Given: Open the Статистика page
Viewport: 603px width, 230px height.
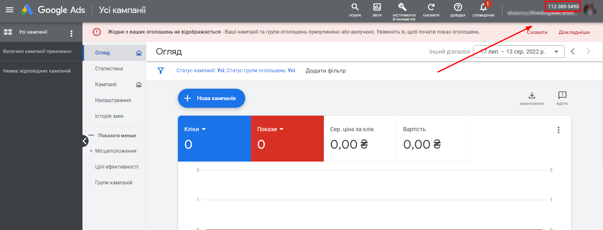Looking at the screenshot, I should click(109, 69).
